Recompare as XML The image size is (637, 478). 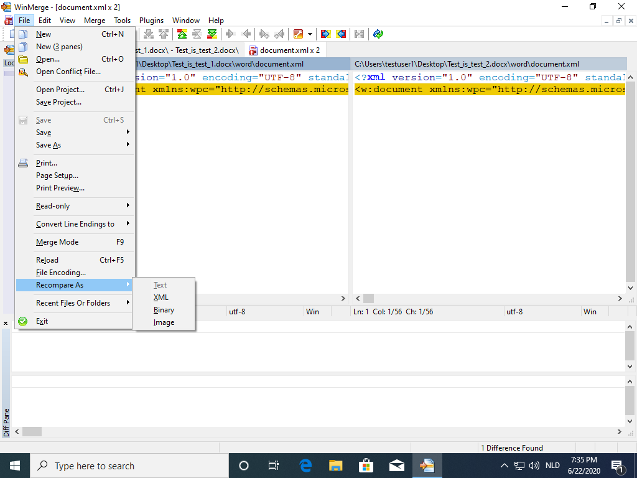coord(164,298)
